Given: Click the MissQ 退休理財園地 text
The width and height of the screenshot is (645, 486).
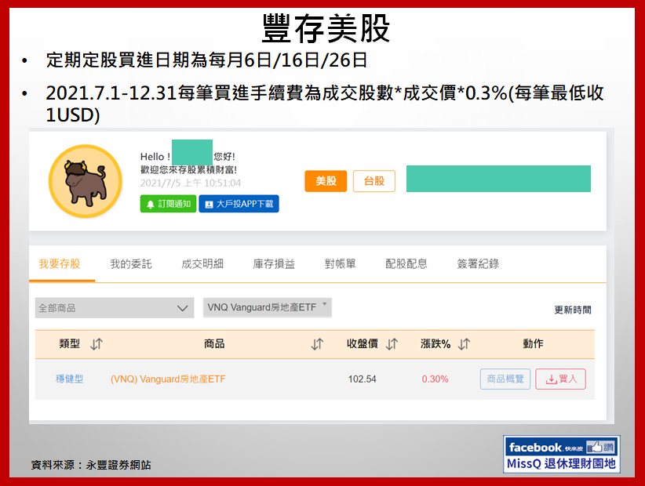Looking at the screenshot, I should tap(561, 464).
